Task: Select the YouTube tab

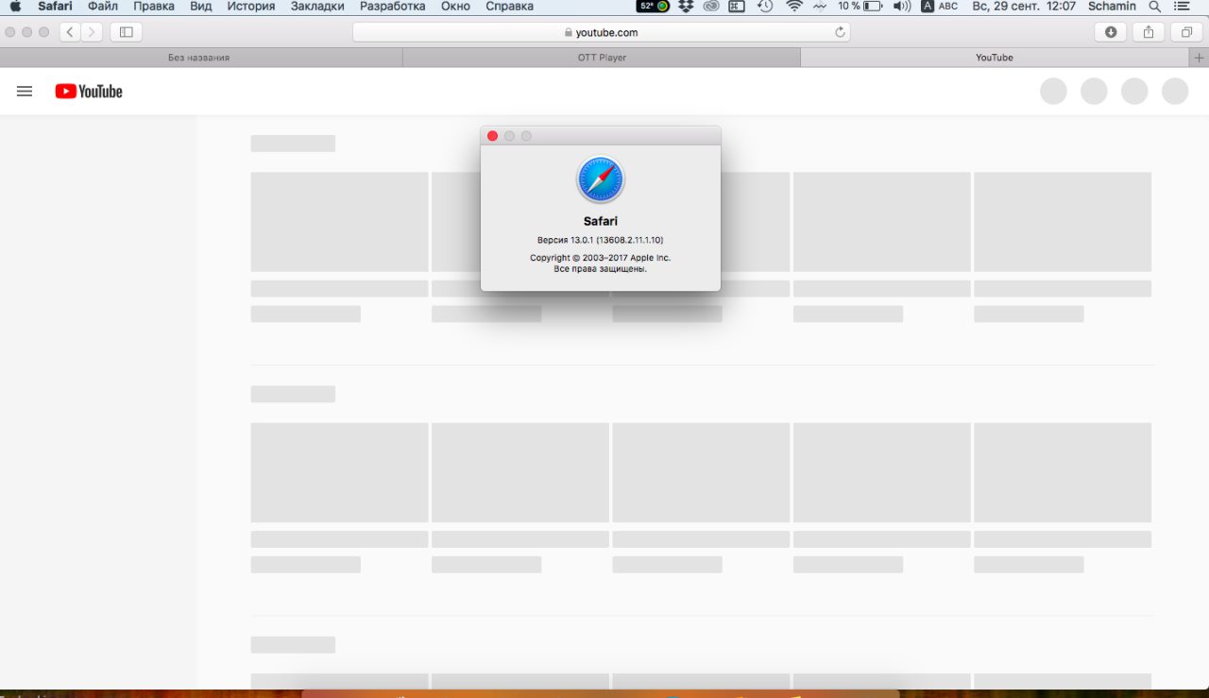Action: [x=995, y=58]
